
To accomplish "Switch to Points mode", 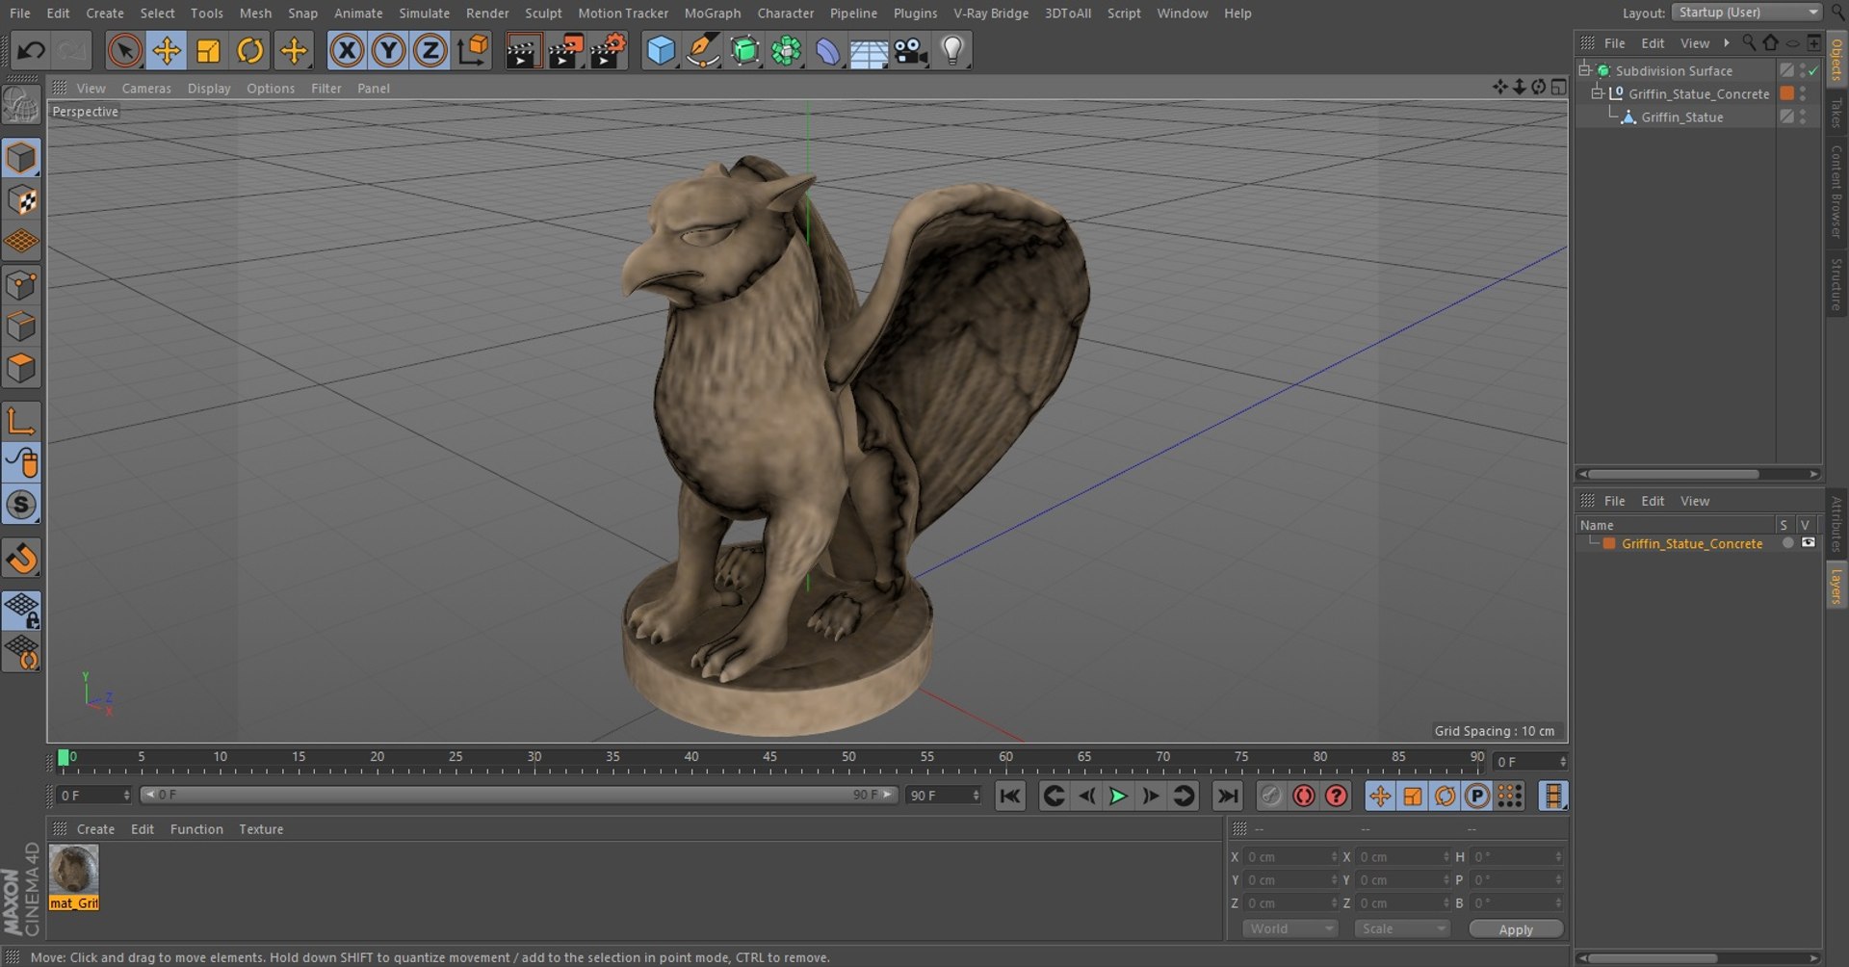I will (x=21, y=285).
